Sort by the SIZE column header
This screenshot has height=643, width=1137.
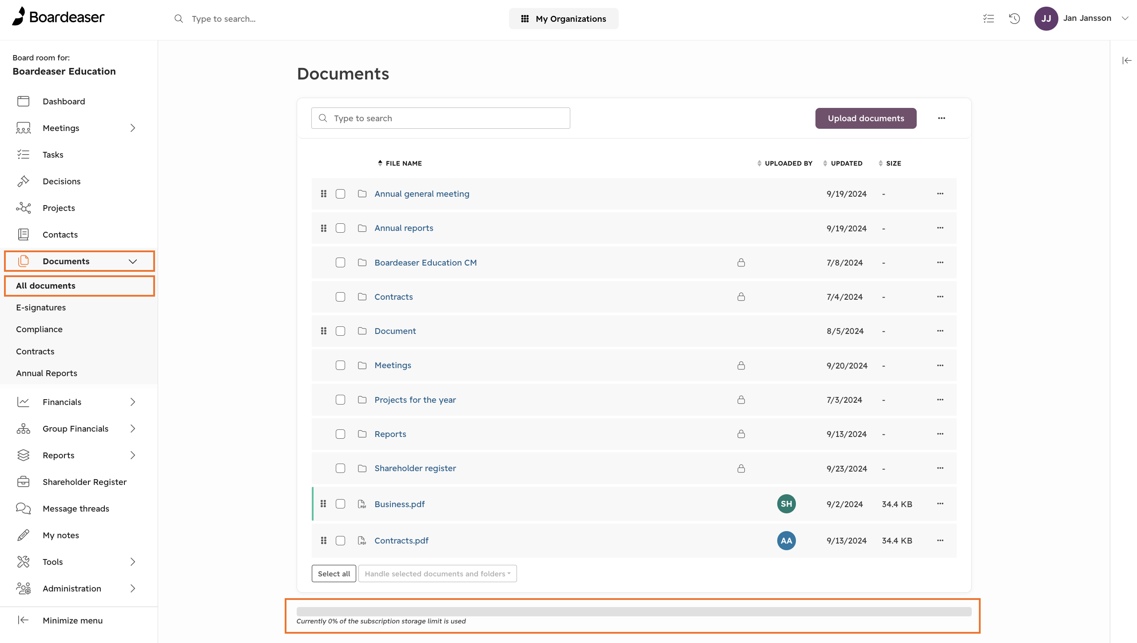point(890,163)
